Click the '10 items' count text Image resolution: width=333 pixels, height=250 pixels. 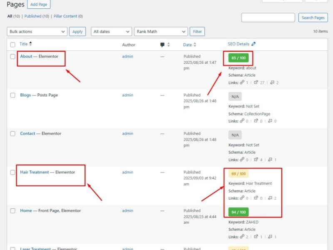[x=321, y=31]
